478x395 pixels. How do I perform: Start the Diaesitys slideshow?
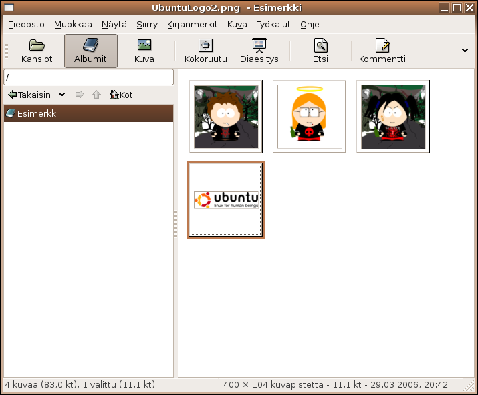[x=259, y=51]
